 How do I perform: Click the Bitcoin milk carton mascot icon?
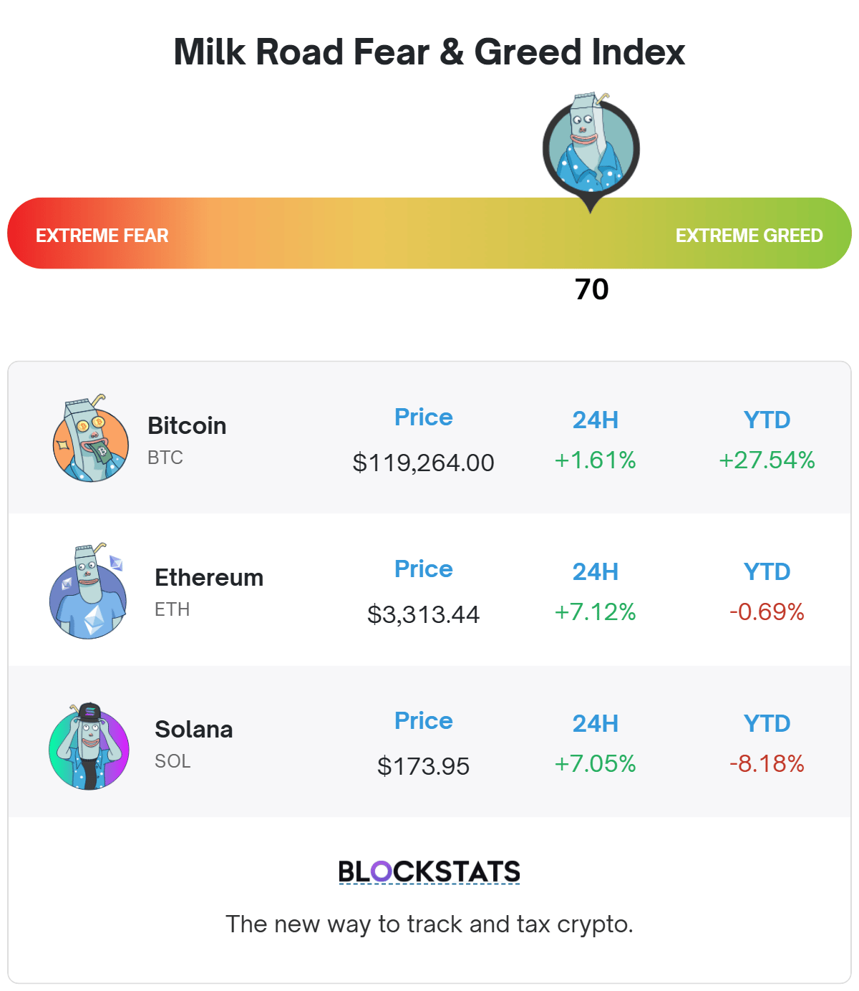(91, 438)
